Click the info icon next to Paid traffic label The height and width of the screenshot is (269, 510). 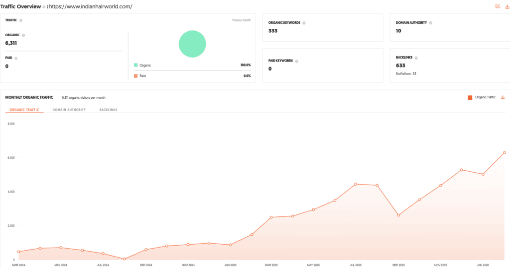click(x=16, y=58)
